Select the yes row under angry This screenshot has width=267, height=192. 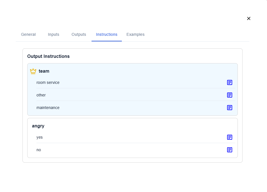136,137
